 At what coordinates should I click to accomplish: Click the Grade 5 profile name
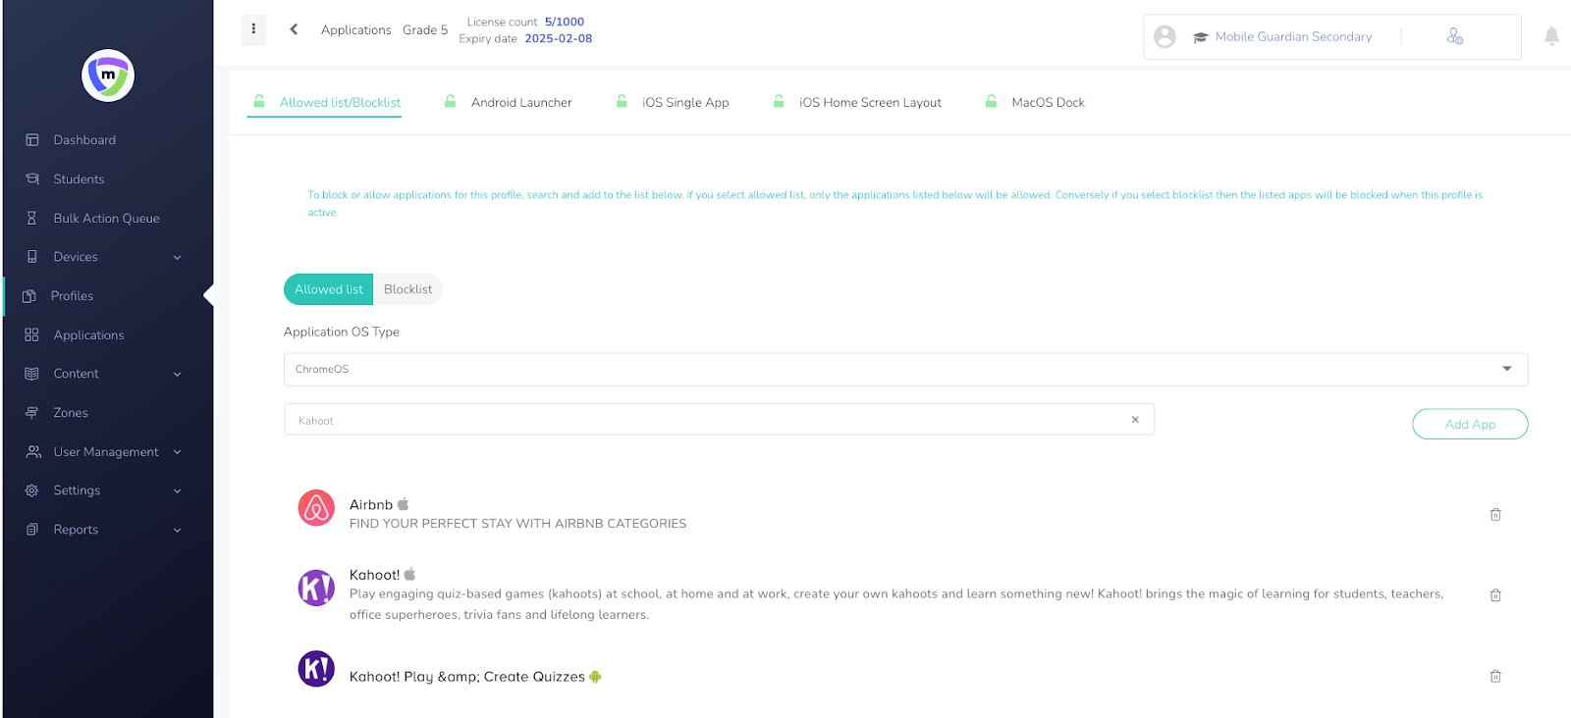pos(425,29)
